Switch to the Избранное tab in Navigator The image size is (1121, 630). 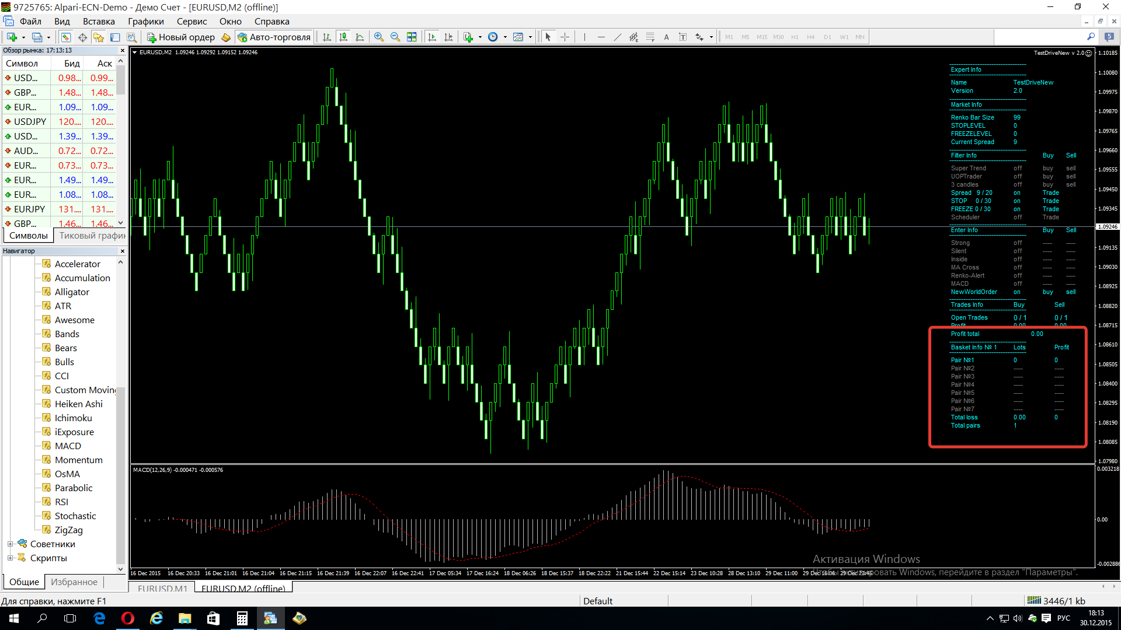click(x=74, y=582)
